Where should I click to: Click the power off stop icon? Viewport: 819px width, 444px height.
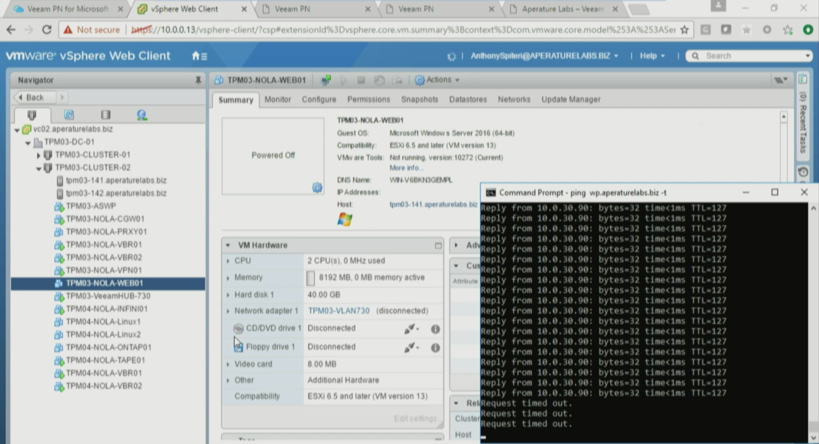click(x=361, y=80)
